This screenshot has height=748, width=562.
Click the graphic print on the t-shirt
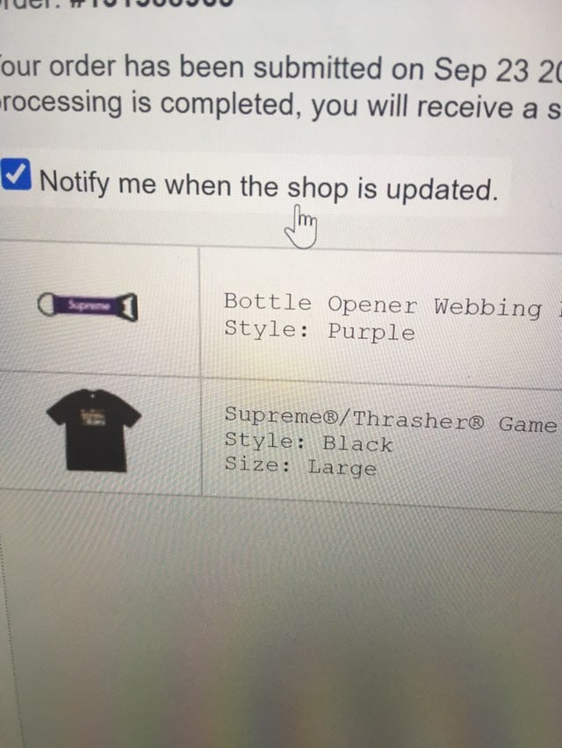[93, 418]
